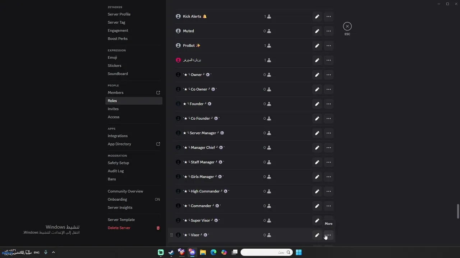Click the member count icon for Kick Alerts
This screenshot has height=258, width=460.
269,16
